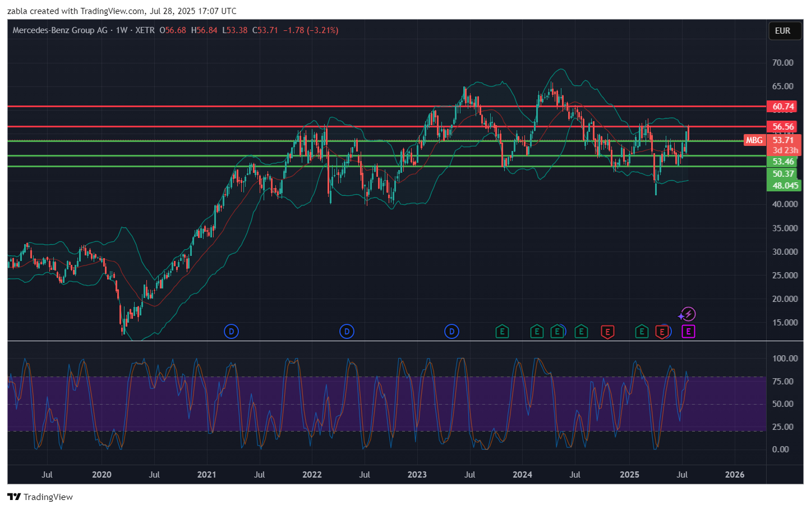This screenshot has width=811, height=509.
Task: Open the green E marker under early 2024
Action: [537, 332]
